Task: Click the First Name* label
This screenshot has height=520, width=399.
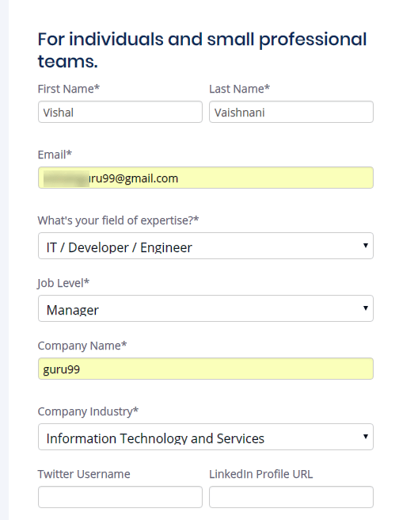Action: pos(69,89)
